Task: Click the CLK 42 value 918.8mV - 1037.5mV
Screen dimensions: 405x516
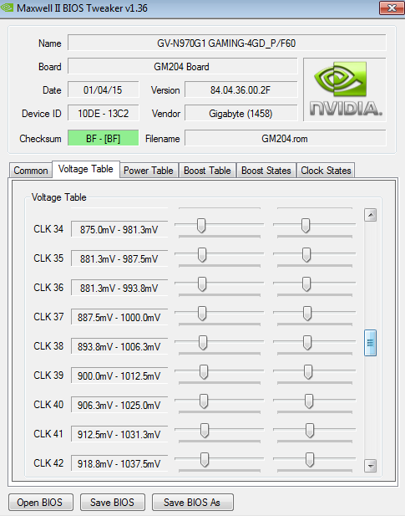Action: 119,463
